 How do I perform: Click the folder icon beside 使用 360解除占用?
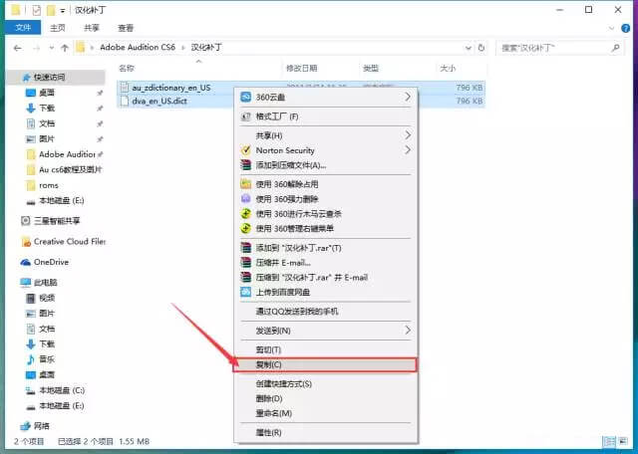coord(246,184)
